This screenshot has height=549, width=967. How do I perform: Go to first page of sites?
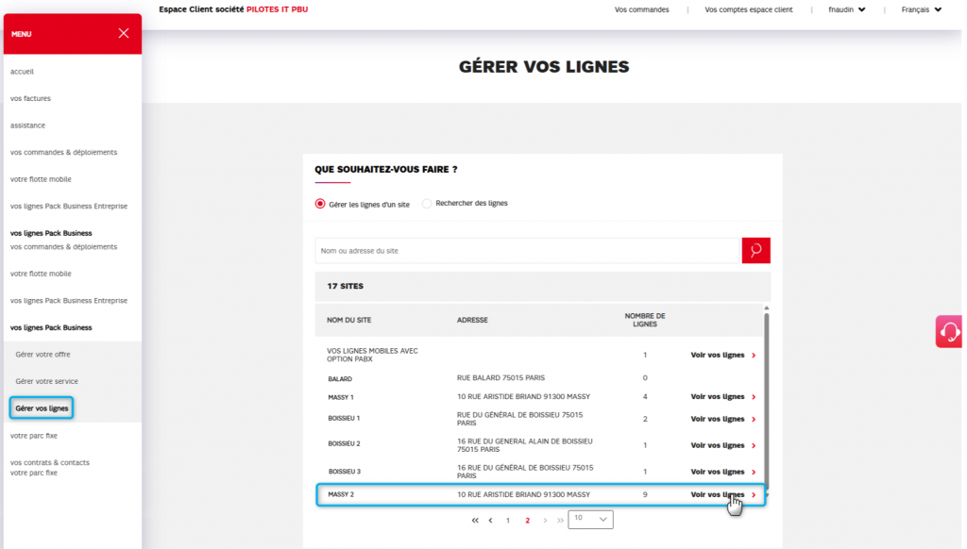pos(475,520)
